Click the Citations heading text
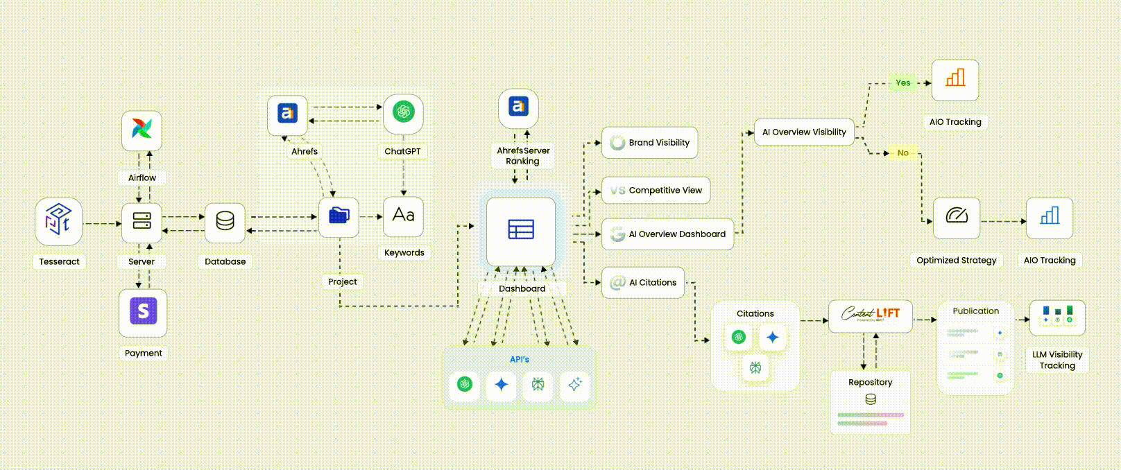 755,313
